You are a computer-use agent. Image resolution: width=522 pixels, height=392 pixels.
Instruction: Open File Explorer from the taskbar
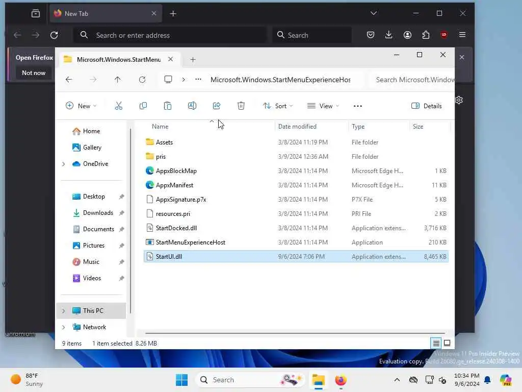[318, 380]
